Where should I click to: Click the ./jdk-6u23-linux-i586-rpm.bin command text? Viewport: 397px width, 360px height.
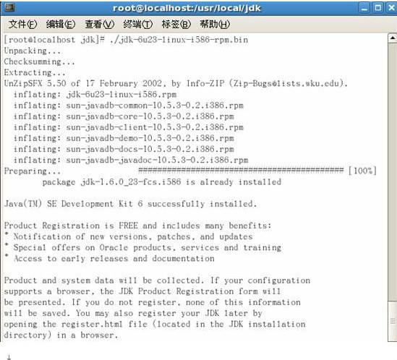(x=179, y=40)
